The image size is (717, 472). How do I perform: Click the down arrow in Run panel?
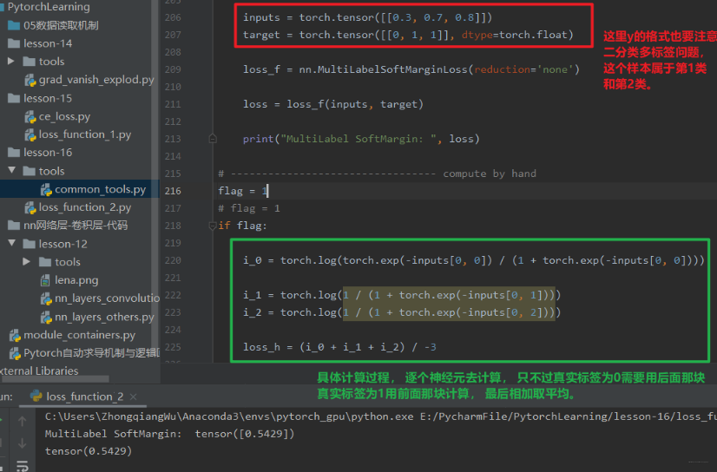click(x=22, y=442)
